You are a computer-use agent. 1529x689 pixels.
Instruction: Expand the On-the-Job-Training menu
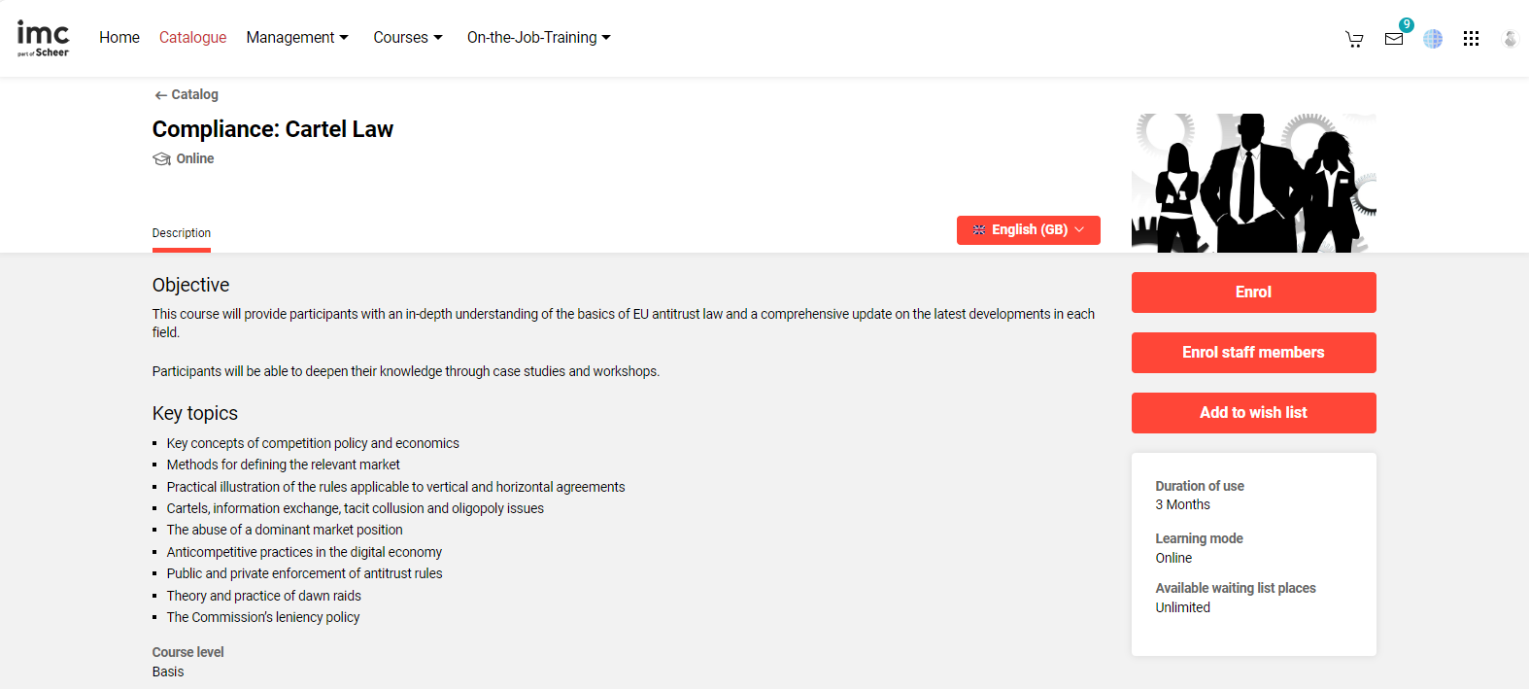[539, 38]
